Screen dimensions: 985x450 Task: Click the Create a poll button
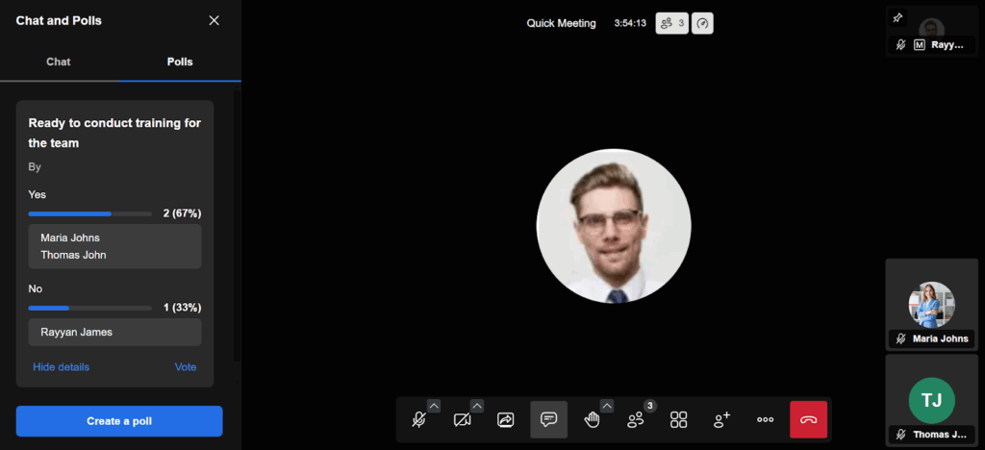tap(119, 421)
